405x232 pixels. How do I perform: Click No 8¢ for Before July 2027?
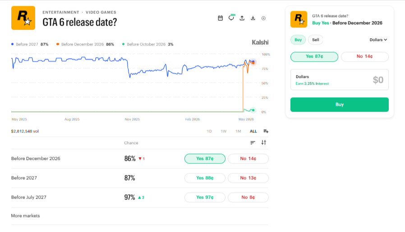pyautogui.click(x=248, y=197)
